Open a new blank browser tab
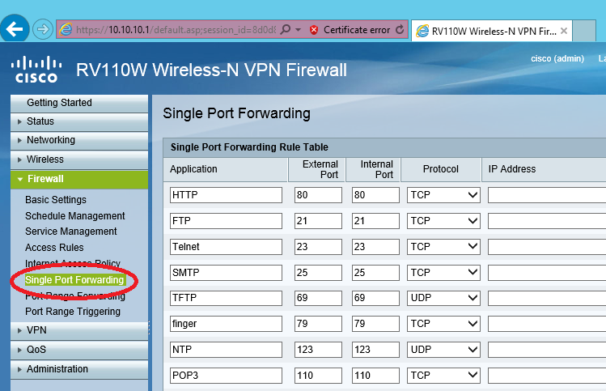 coord(584,31)
